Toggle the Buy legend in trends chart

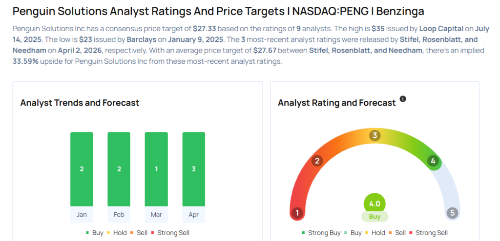[94, 233]
